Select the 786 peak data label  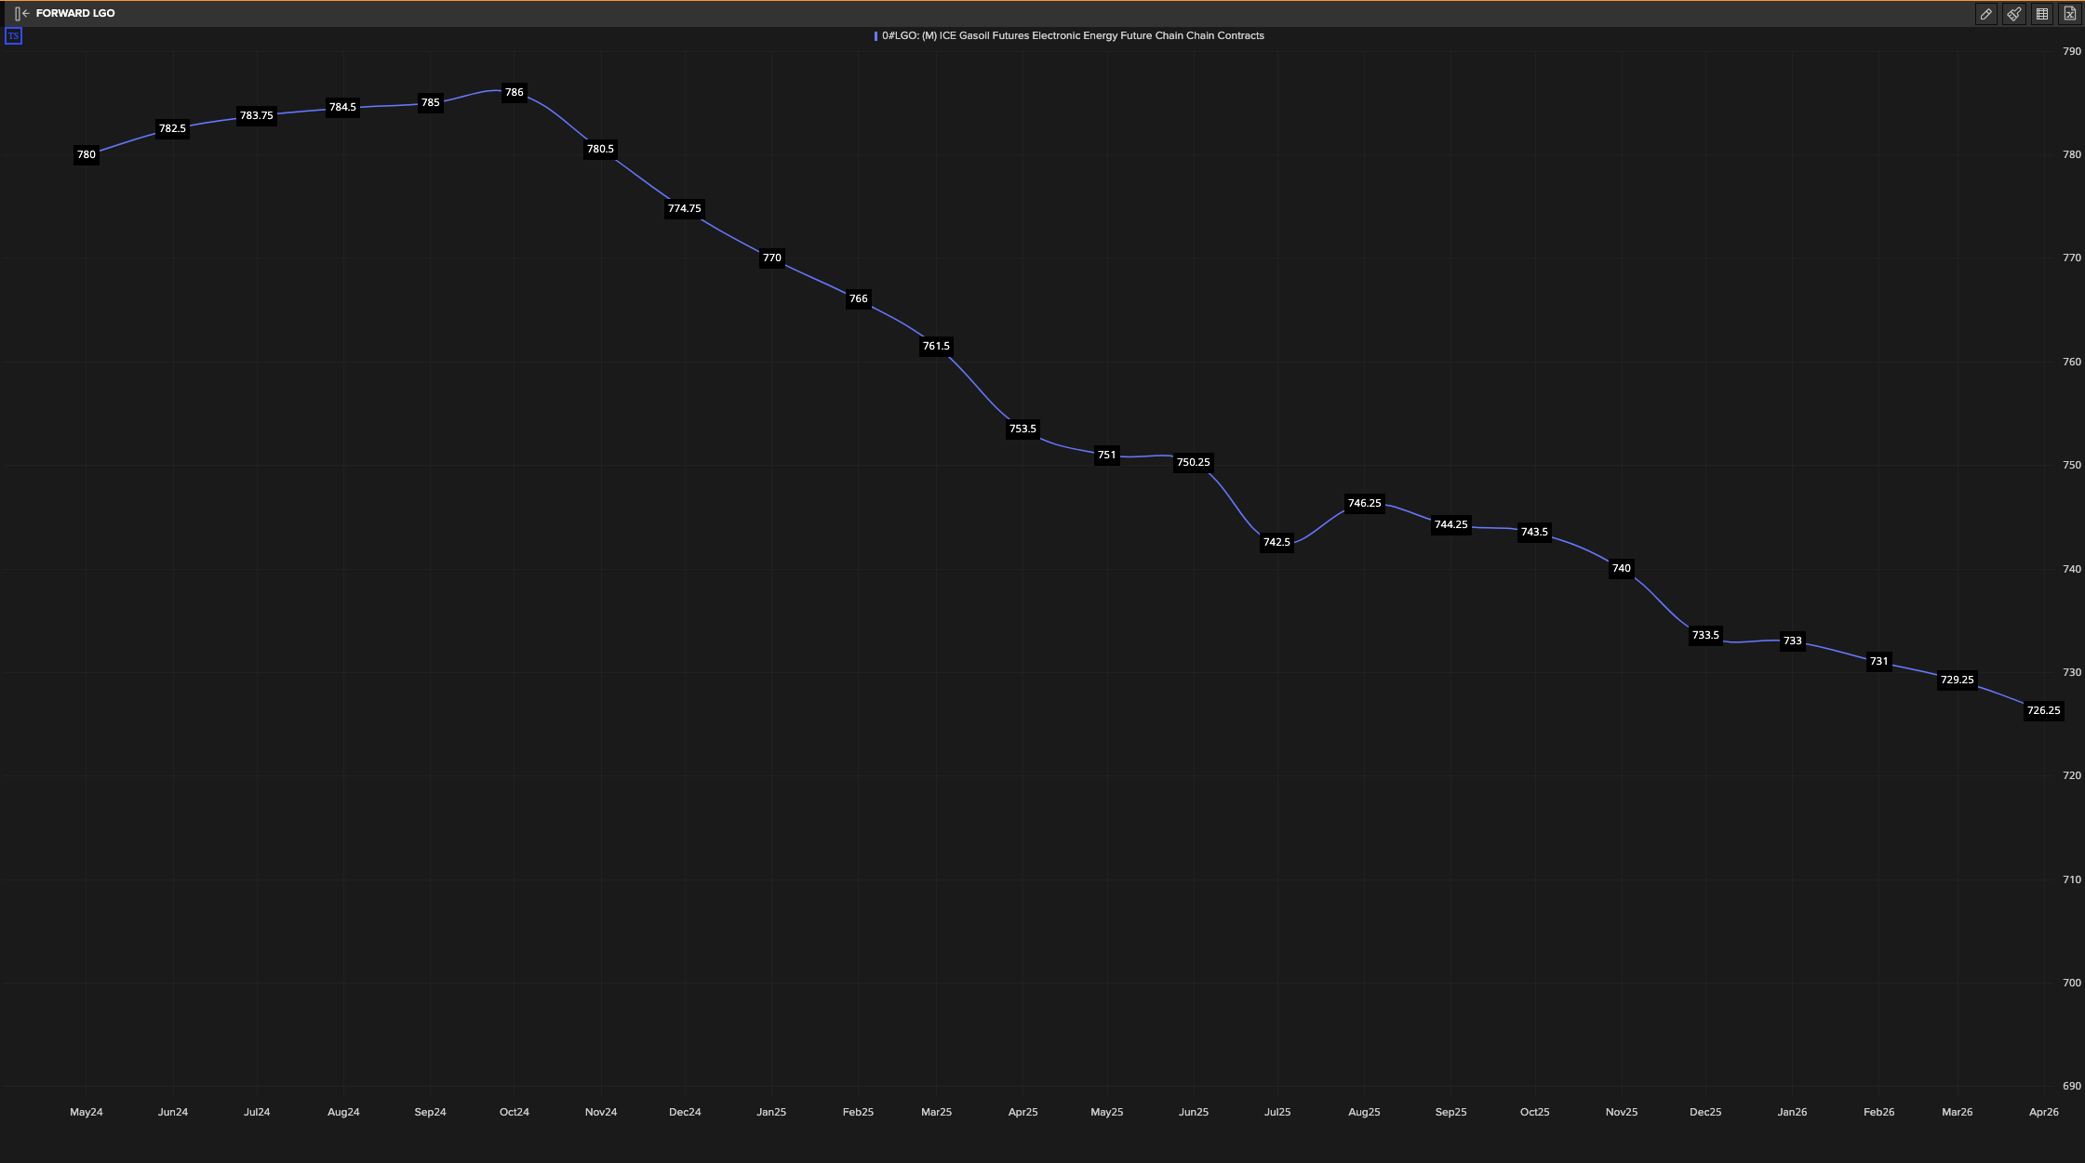point(514,93)
